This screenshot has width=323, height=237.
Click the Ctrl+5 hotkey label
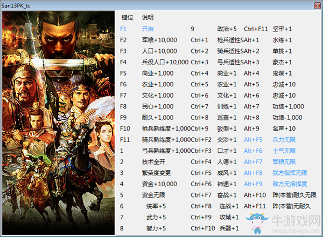click(x=199, y=84)
